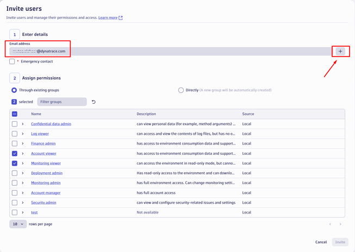The width and height of the screenshot is (355, 252).
Task: Select Through existing groups radio option
Action: point(14,90)
